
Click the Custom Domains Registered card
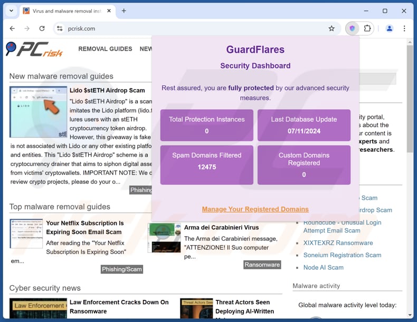(304, 165)
